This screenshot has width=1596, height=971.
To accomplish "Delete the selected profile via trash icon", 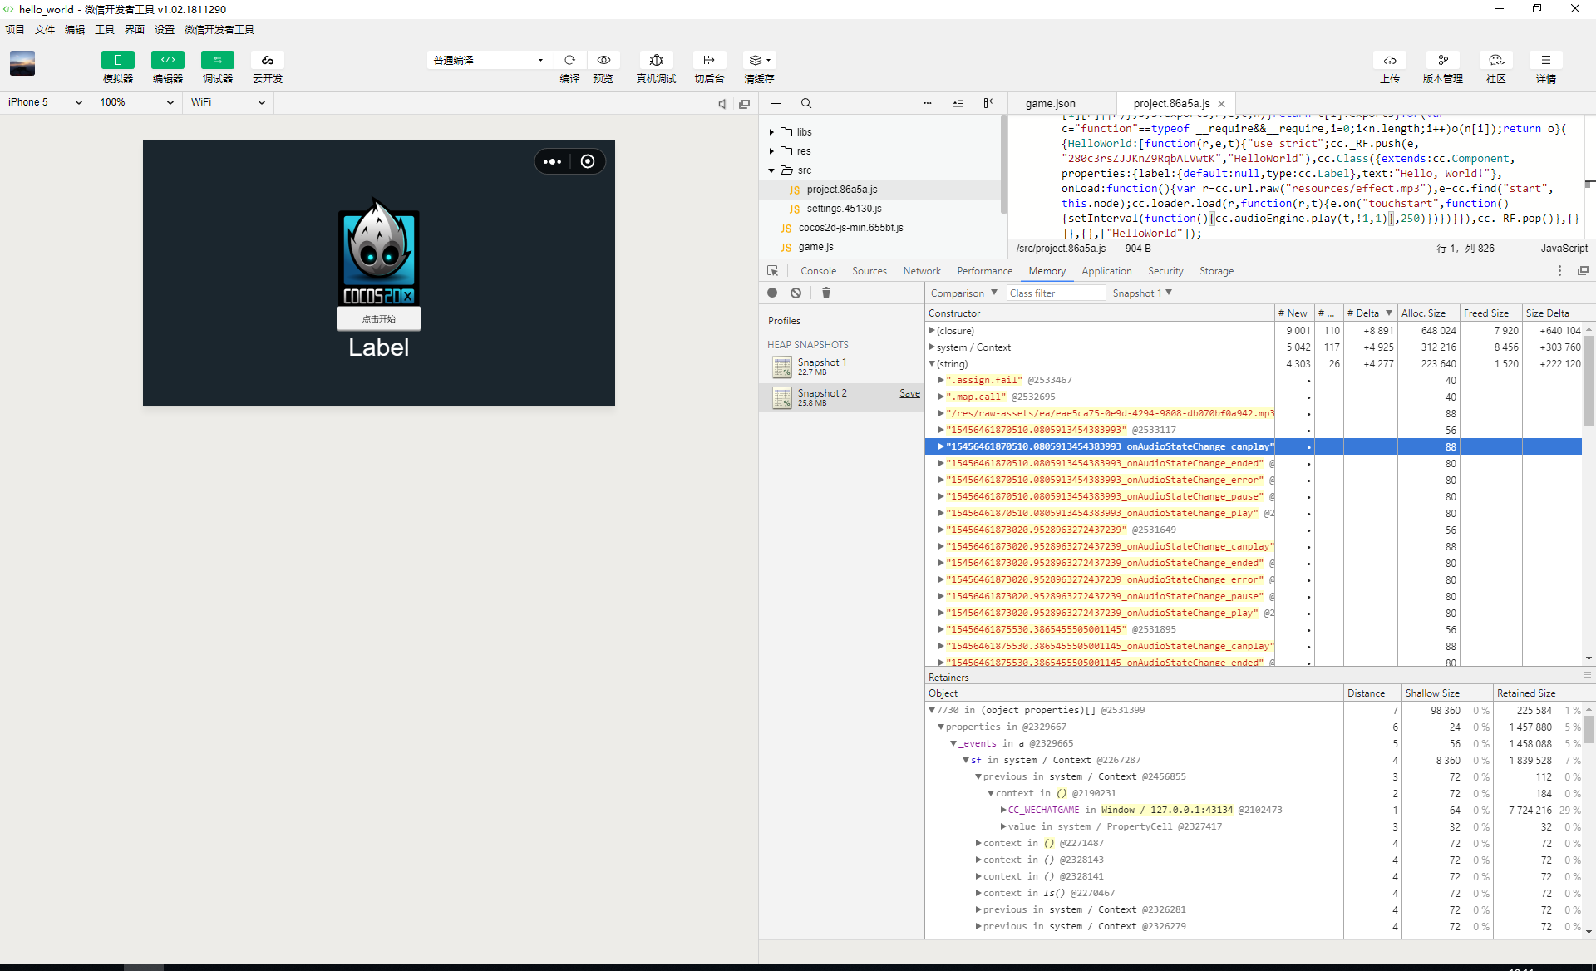I will (x=825, y=293).
